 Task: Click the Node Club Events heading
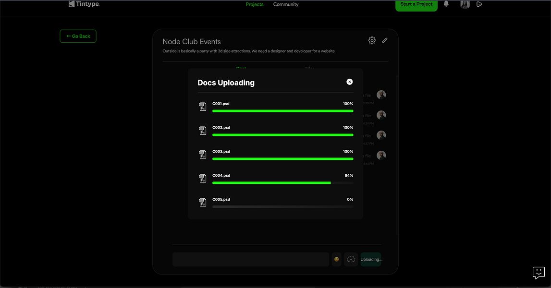pos(192,41)
